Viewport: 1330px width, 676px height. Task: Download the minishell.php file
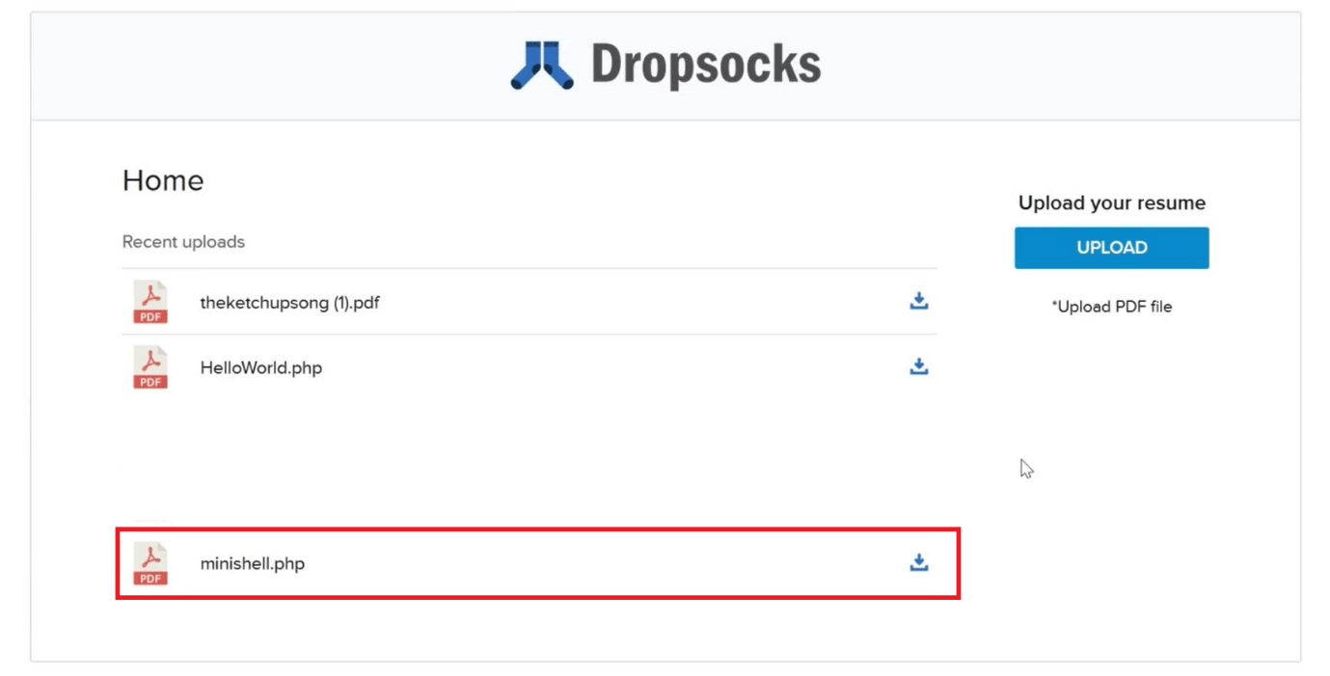918,562
